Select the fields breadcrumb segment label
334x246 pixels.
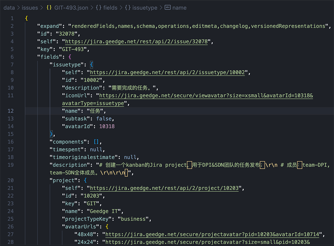(x=111, y=8)
